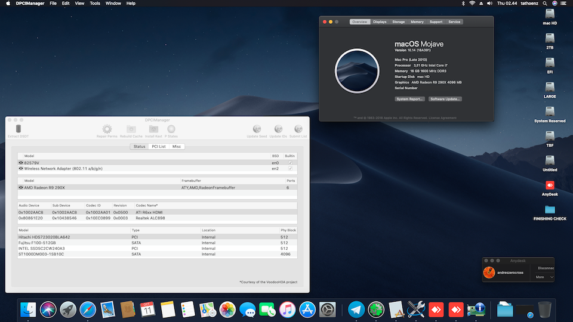The image size is (573, 322).
Task: Click the Submit List icon
Action: [x=298, y=129]
